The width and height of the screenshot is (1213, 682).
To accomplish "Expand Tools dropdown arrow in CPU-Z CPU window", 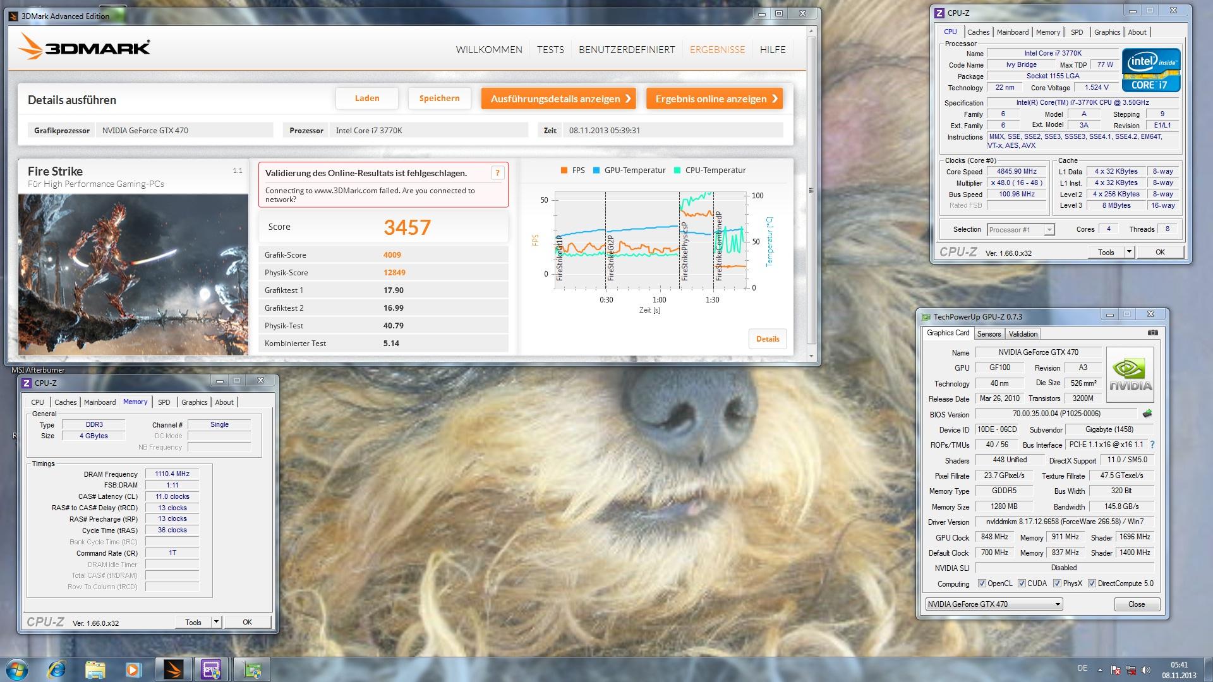I will [x=1129, y=252].
